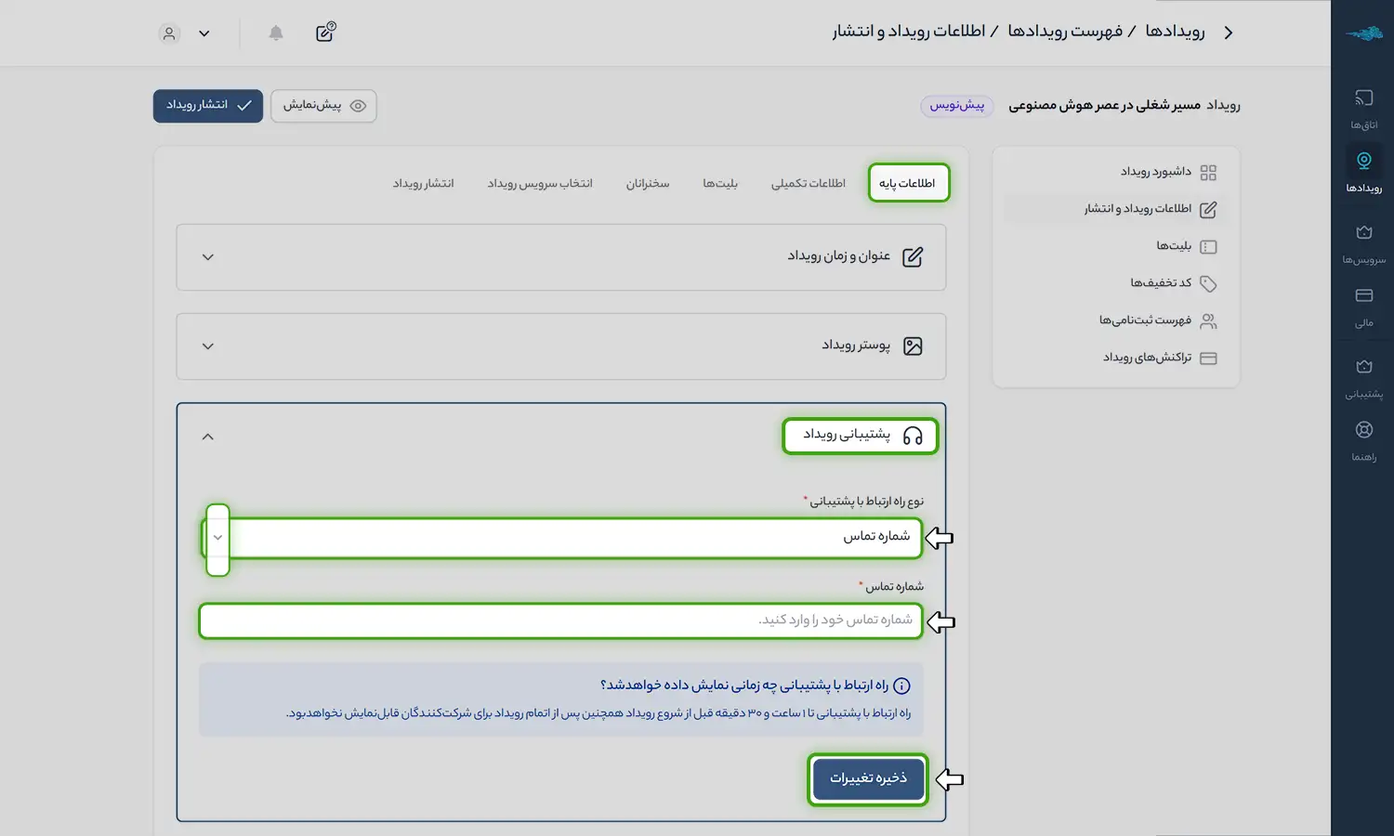Switch to the سخنرانان tab
Screen dimensions: 1394x836
[x=647, y=184]
